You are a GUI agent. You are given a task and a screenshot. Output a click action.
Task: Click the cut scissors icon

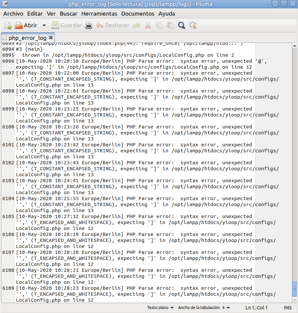coord(148,25)
